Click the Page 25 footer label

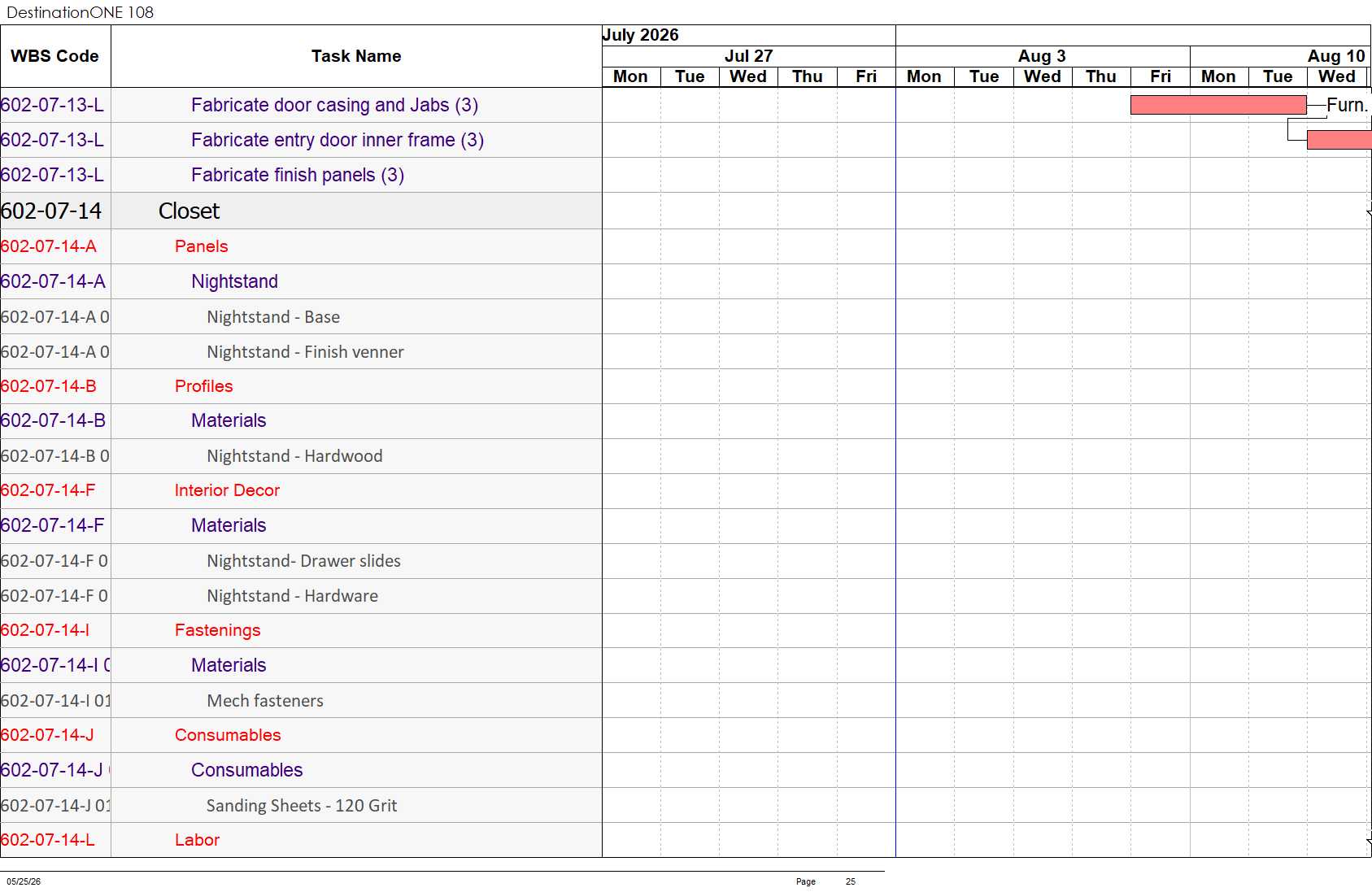point(825,881)
